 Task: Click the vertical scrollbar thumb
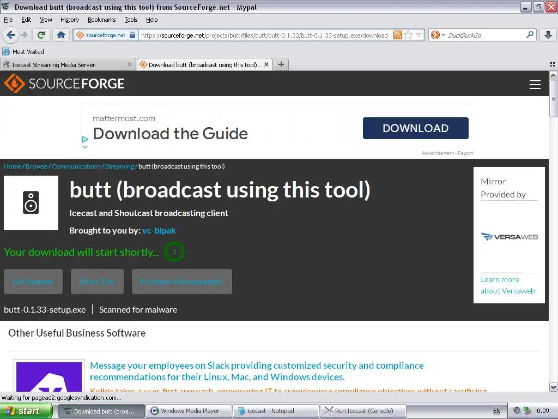coord(554,99)
